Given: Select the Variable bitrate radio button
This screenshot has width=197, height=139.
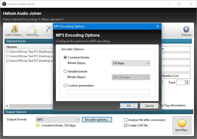Looking at the screenshot, I should [x=65, y=72].
